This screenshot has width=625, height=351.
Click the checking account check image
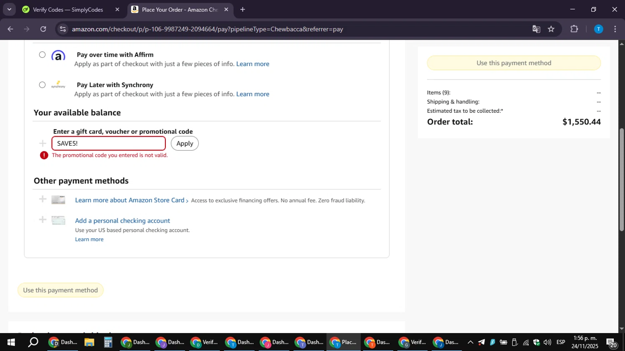[x=58, y=220]
